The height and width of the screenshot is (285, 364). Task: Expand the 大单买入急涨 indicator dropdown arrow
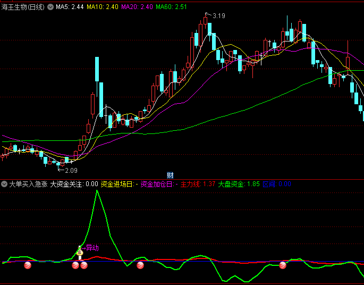(x=5, y=184)
